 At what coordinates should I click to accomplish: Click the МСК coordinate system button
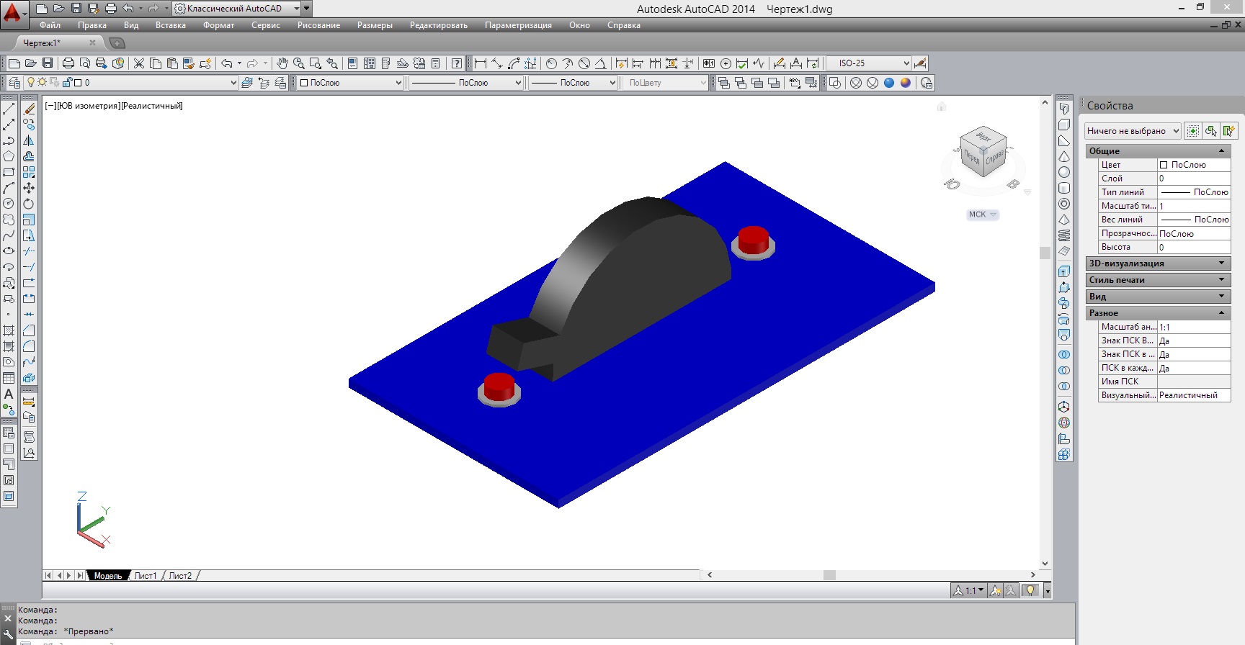(981, 215)
